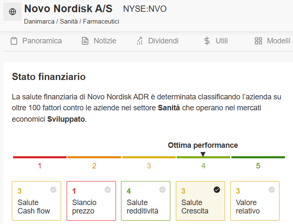Viewport: 293px width, 224px height.
Task: Toggle the Salute Cash flow checkmark
Action: point(53,189)
